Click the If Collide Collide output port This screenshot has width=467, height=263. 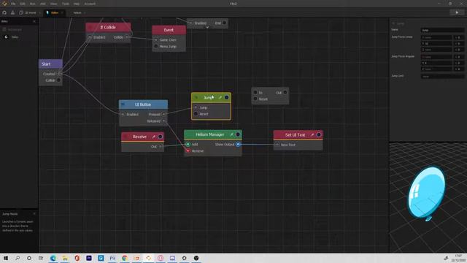pyautogui.click(x=126, y=37)
